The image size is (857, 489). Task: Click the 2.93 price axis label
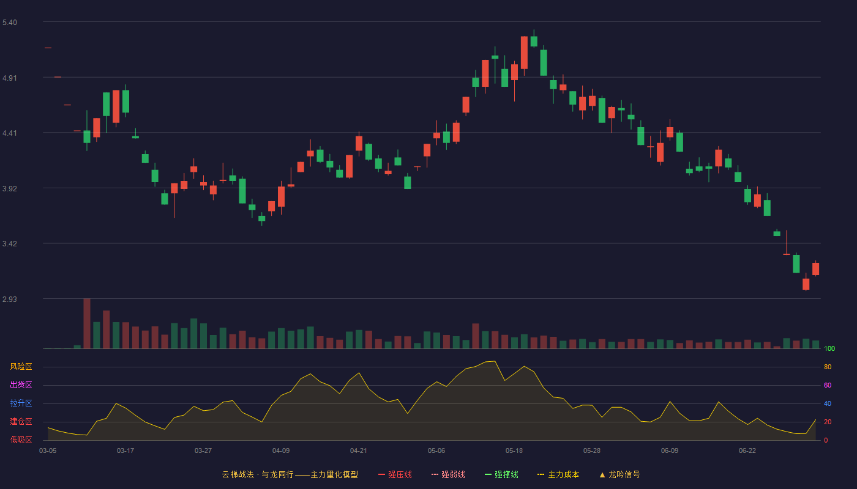point(10,300)
